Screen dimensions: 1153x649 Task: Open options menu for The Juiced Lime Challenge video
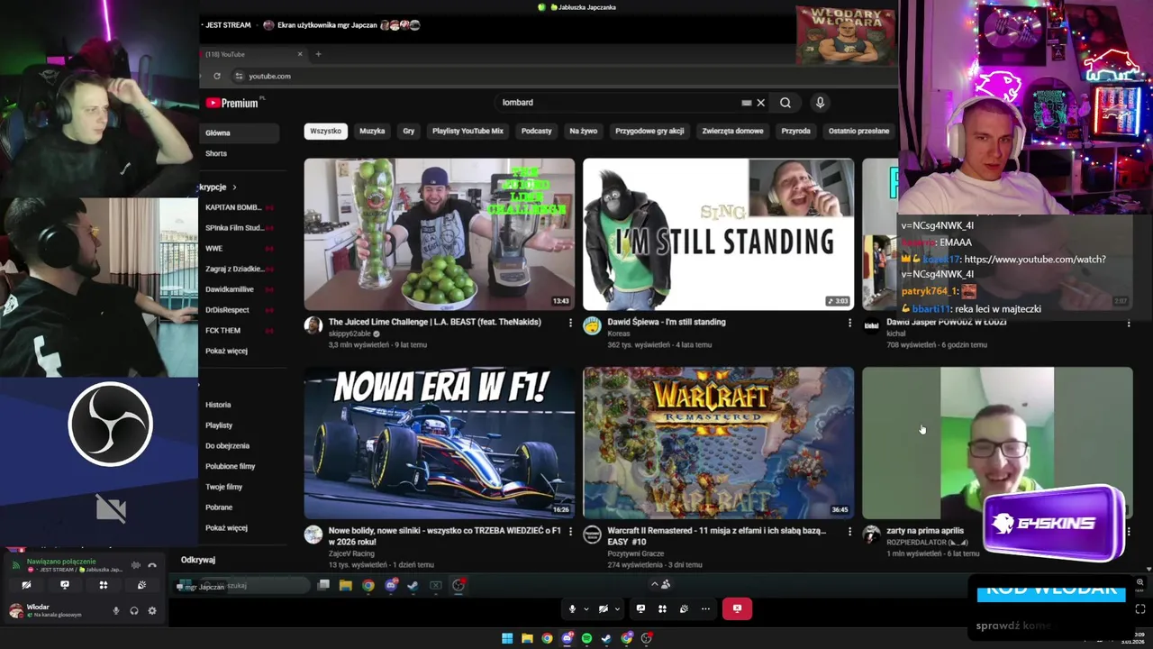click(x=570, y=323)
